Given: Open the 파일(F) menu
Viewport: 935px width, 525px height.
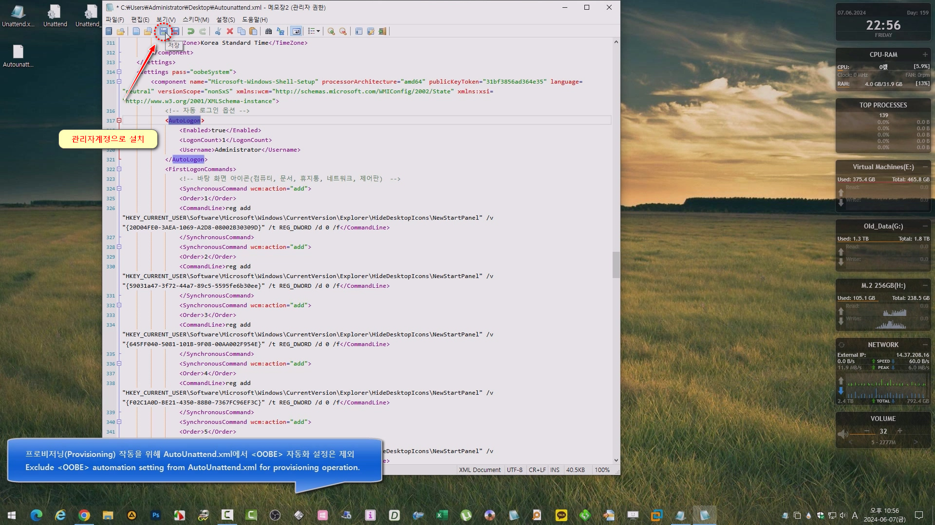Looking at the screenshot, I should pyautogui.click(x=115, y=19).
